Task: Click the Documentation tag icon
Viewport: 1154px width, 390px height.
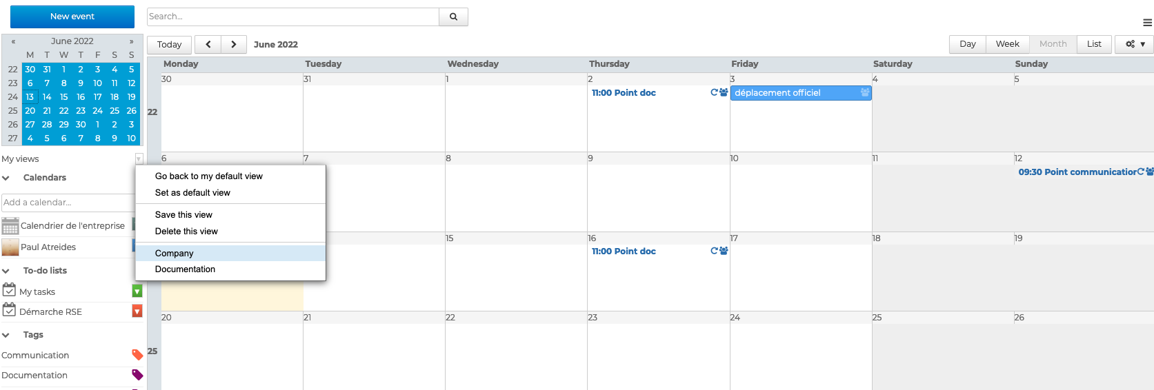Action: [x=137, y=375]
